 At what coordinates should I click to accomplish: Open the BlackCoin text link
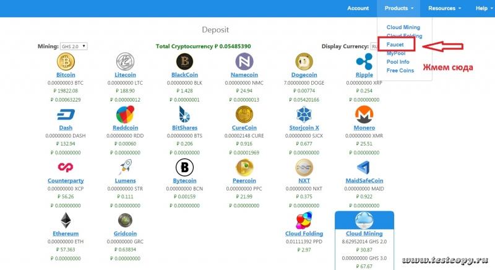tap(184, 75)
